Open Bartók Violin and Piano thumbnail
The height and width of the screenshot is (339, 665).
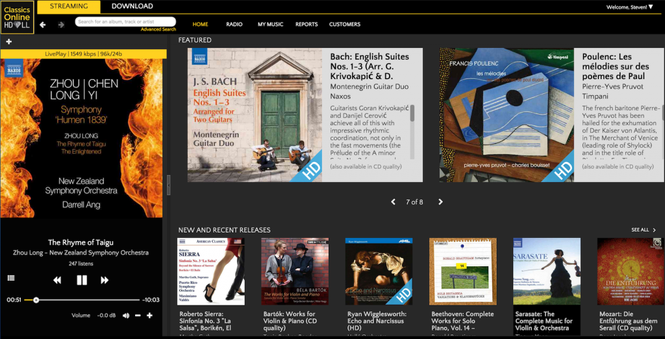pyautogui.click(x=295, y=272)
